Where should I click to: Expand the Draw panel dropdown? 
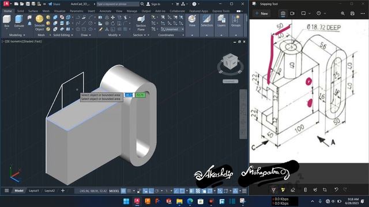86,35
